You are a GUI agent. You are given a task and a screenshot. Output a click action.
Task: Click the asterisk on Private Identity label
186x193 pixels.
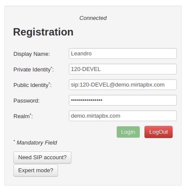(x=51, y=68)
